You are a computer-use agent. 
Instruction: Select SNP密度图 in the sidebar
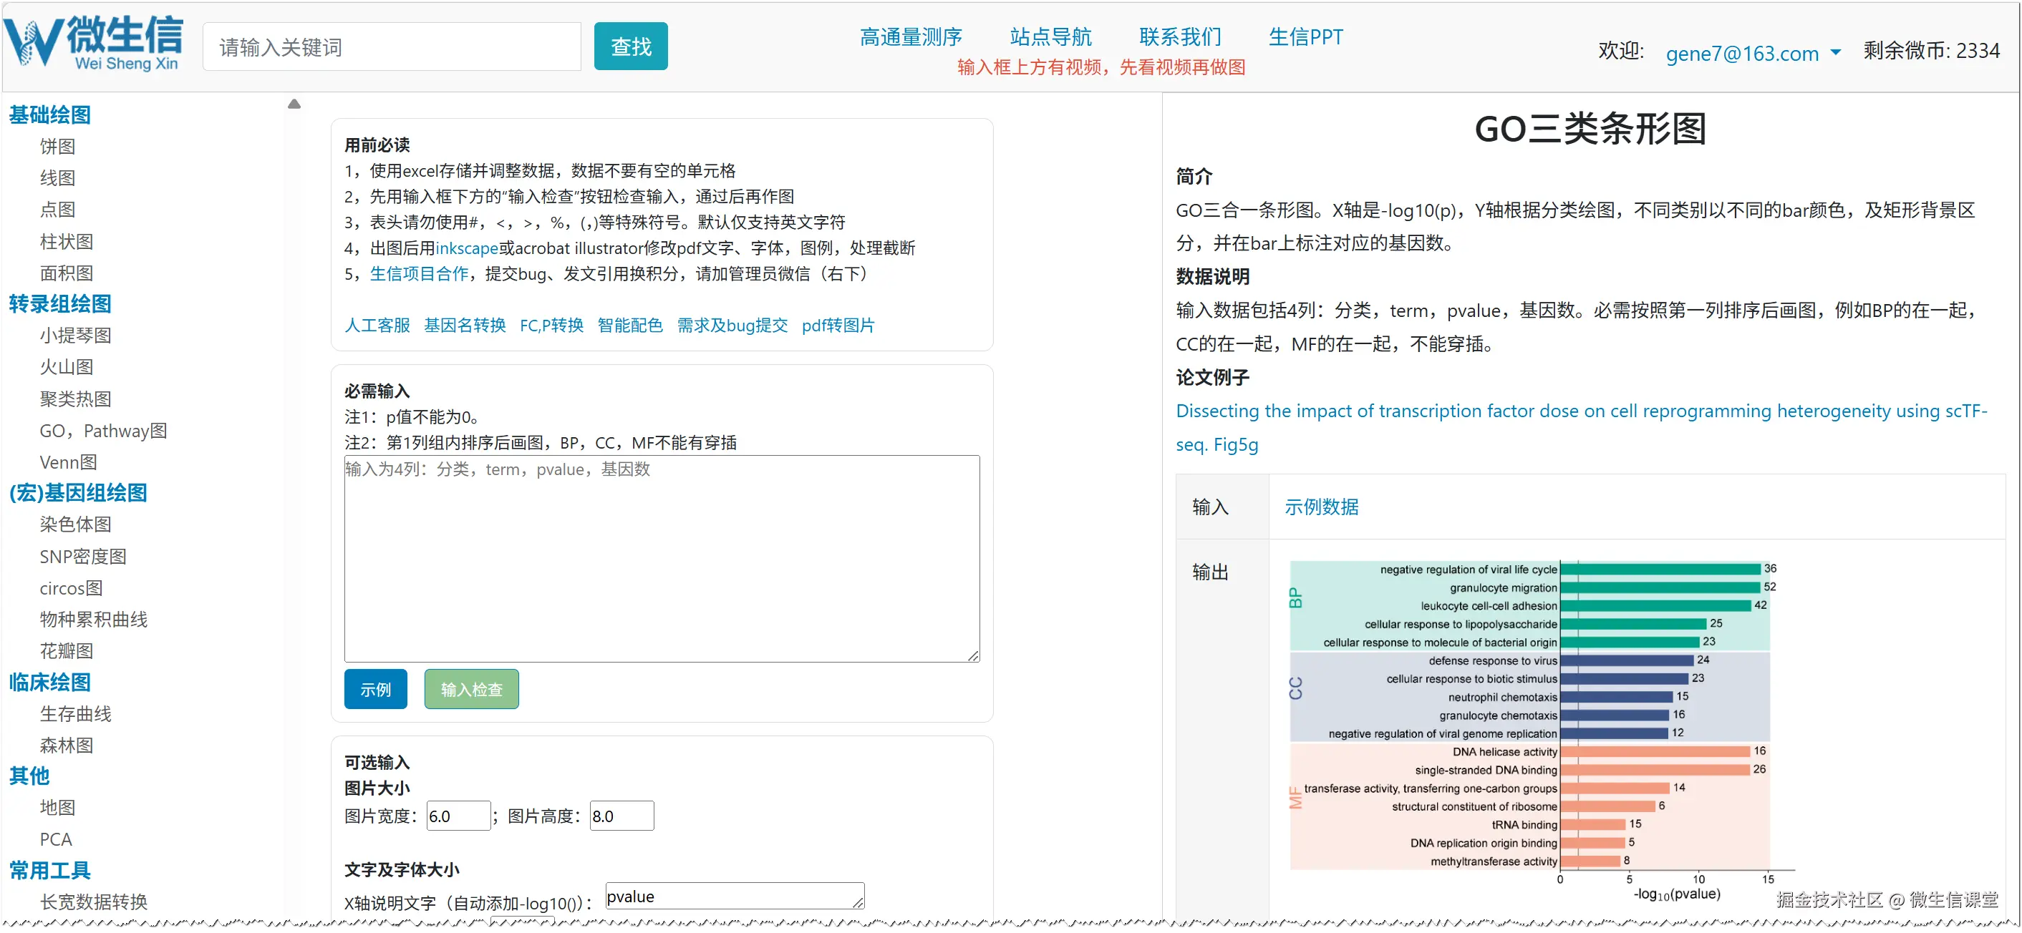(x=82, y=557)
